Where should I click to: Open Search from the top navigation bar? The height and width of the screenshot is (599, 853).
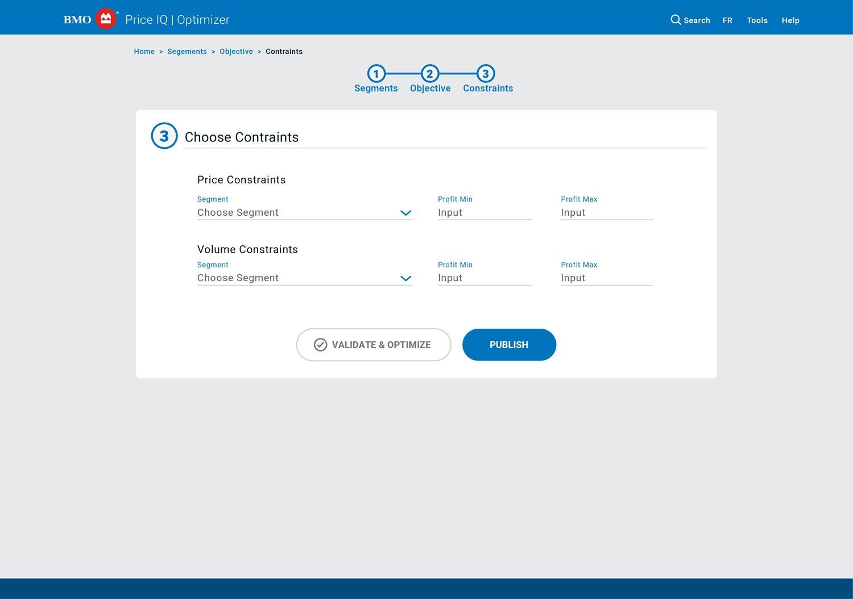tap(690, 20)
